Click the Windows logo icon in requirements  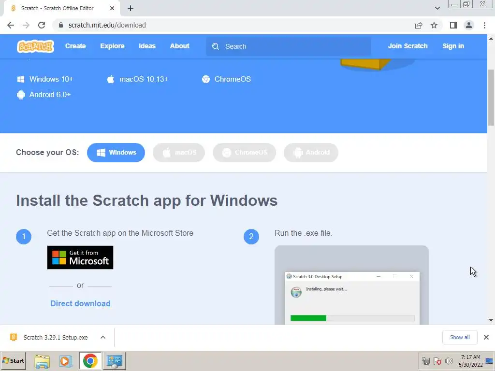coord(21,79)
